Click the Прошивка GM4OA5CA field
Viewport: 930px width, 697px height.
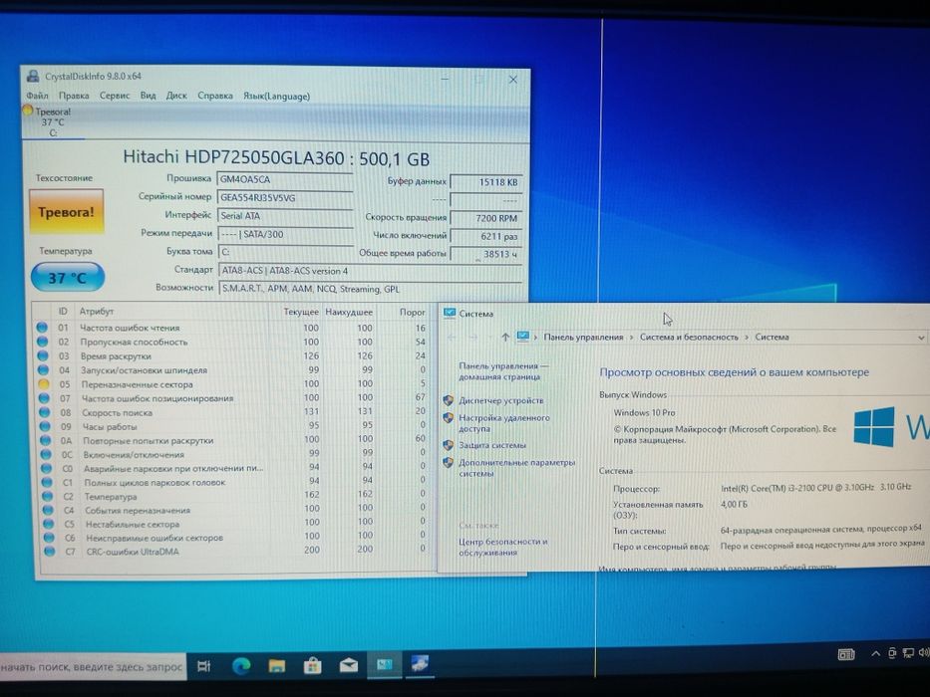[285, 179]
